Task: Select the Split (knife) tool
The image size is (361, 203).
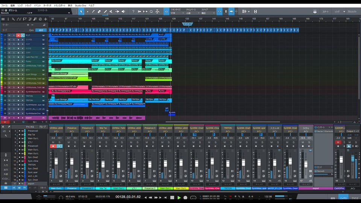Action: click(93, 12)
